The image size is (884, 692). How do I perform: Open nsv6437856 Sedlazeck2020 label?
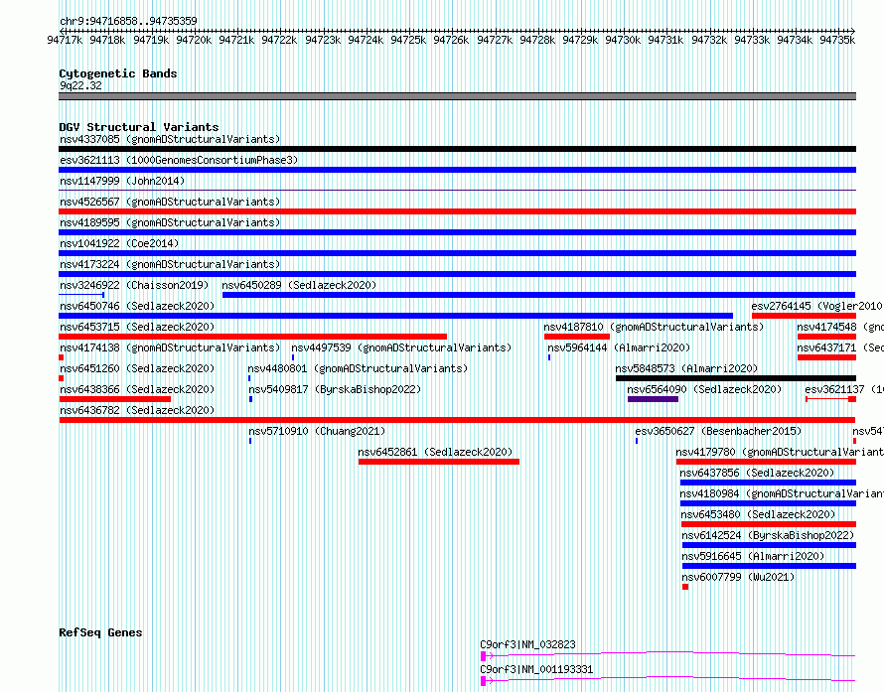757,473
